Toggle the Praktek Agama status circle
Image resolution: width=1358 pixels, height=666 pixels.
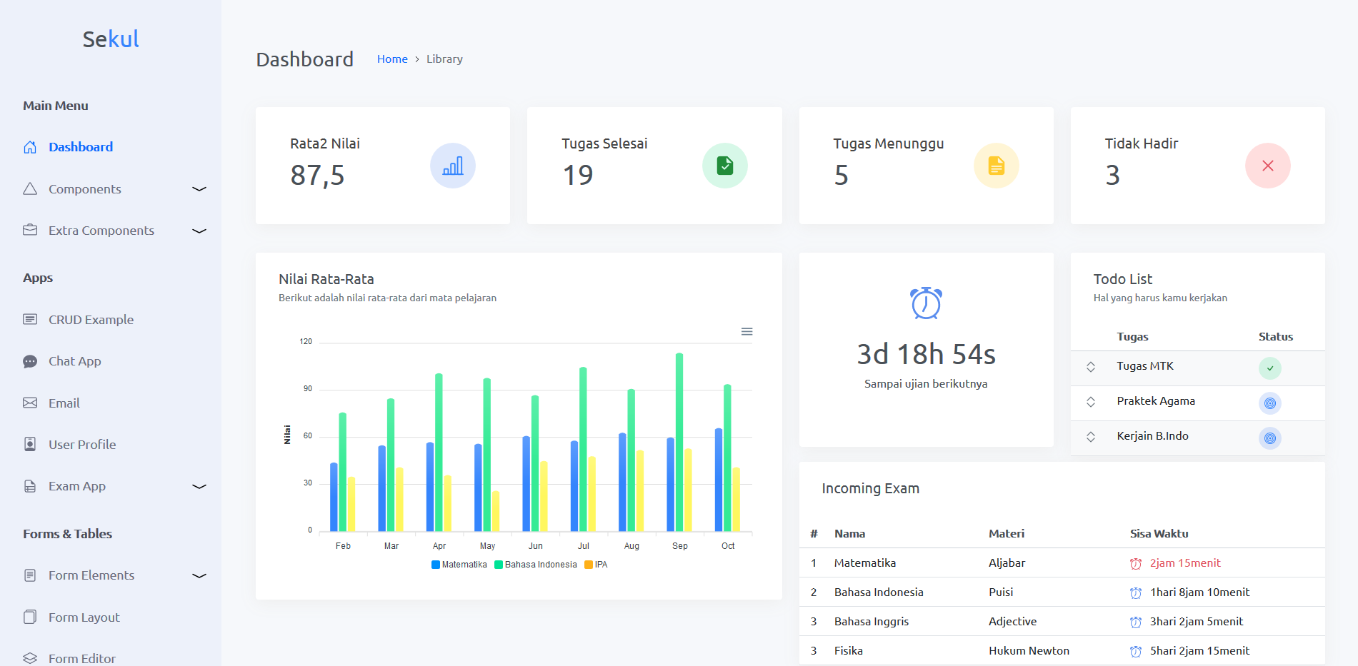[1270, 403]
